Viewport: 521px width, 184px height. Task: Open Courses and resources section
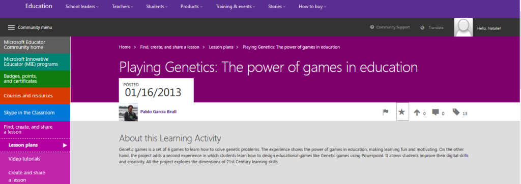tap(35, 96)
